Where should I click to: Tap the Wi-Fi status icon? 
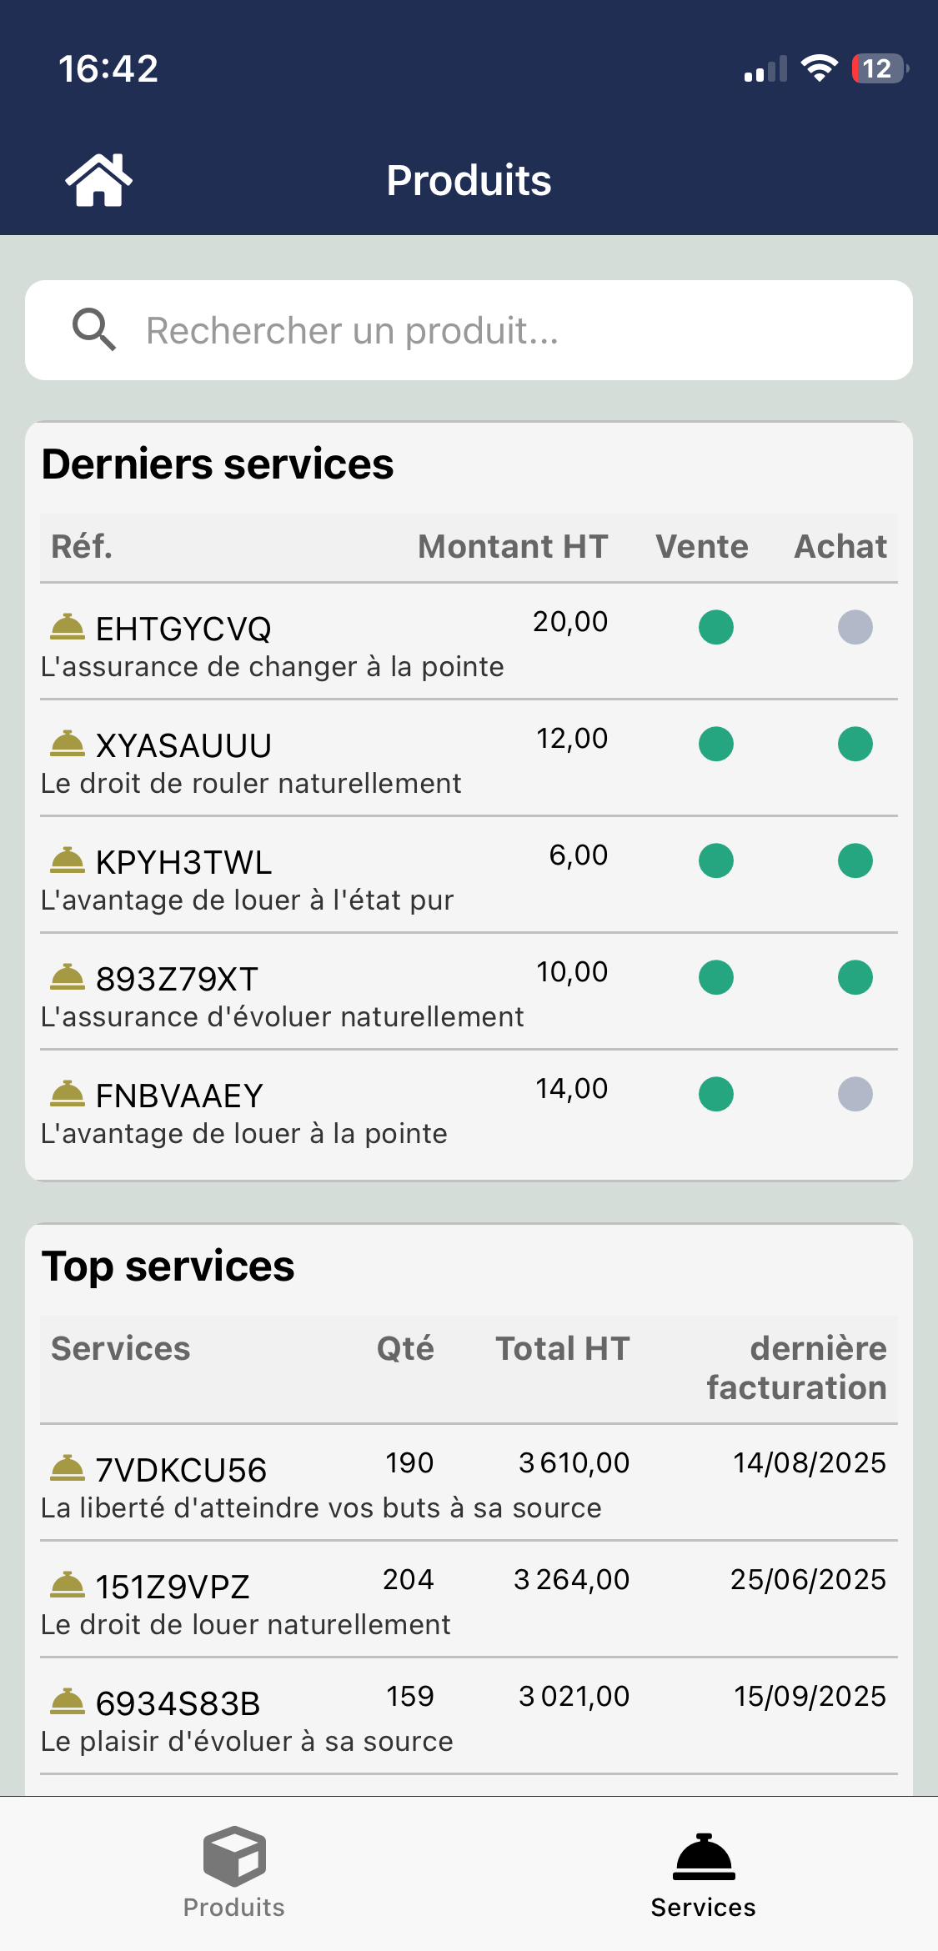[819, 68]
